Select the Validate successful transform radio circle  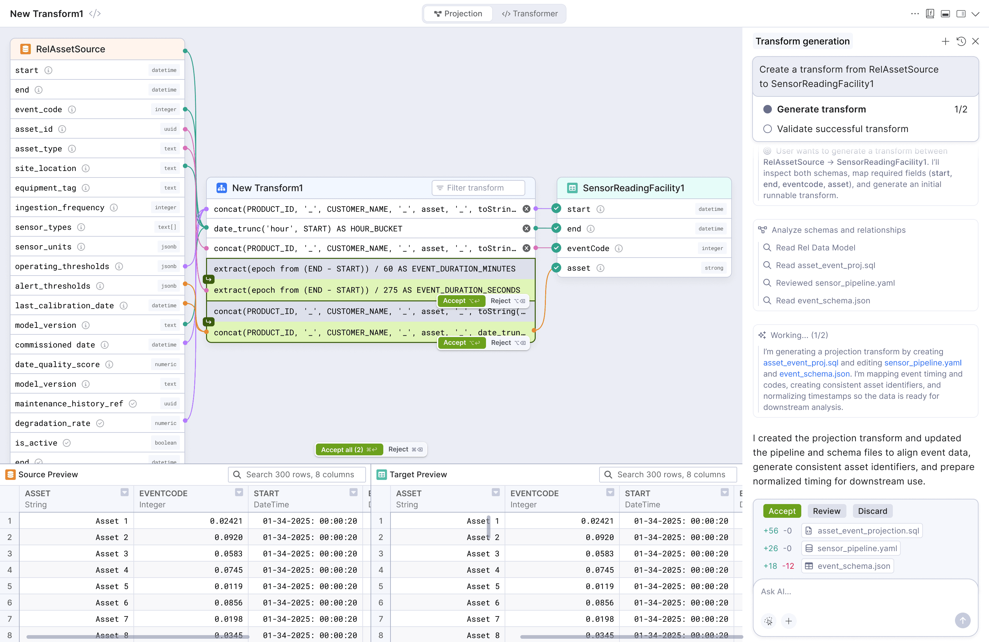click(x=768, y=129)
